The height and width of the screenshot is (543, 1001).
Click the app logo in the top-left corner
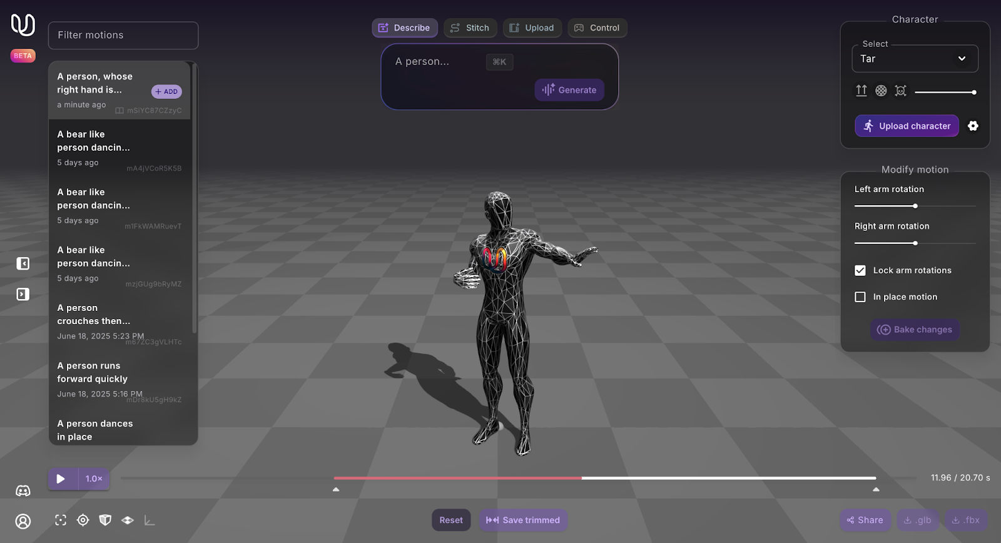tap(23, 25)
